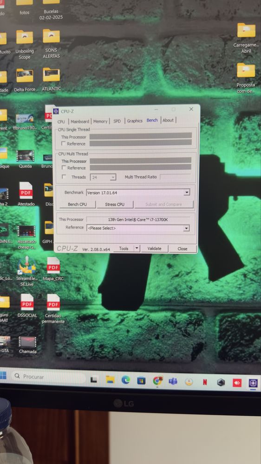Switch to the CPU tab in CPU-Z
This screenshot has width=261, height=464.
[61, 122]
